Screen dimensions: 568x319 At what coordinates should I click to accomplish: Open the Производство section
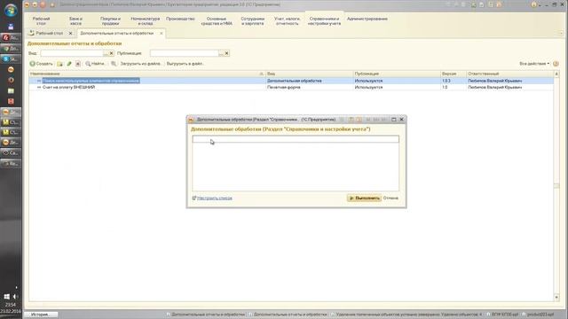180,19
